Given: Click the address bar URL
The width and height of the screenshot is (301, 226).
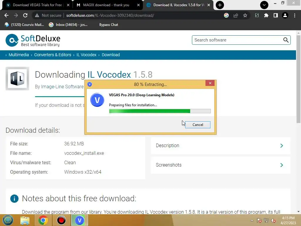Looking at the screenshot, I should point(110,15).
